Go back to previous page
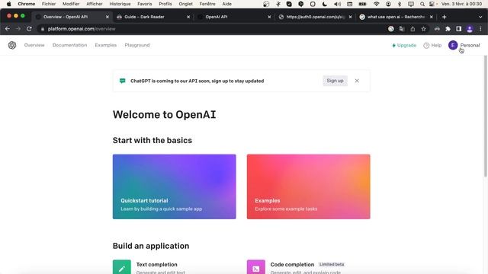Image resolution: width=488 pixels, height=274 pixels. click(8, 29)
